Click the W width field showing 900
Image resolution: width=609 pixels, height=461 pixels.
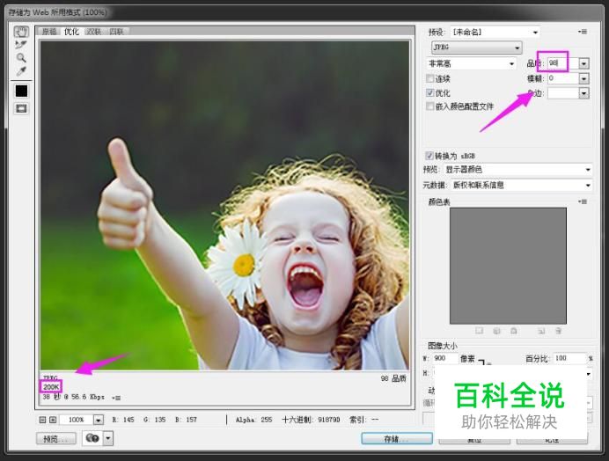(445, 358)
